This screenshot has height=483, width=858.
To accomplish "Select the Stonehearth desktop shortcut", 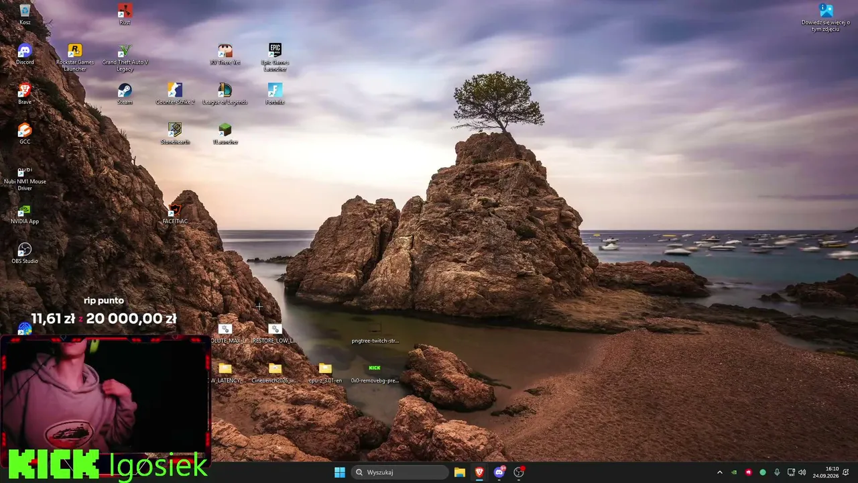I will click(175, 133).
